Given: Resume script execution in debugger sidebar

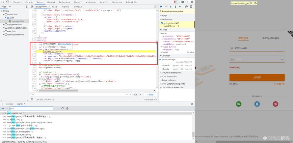Looking at the screenshot, I should (161, 7).
